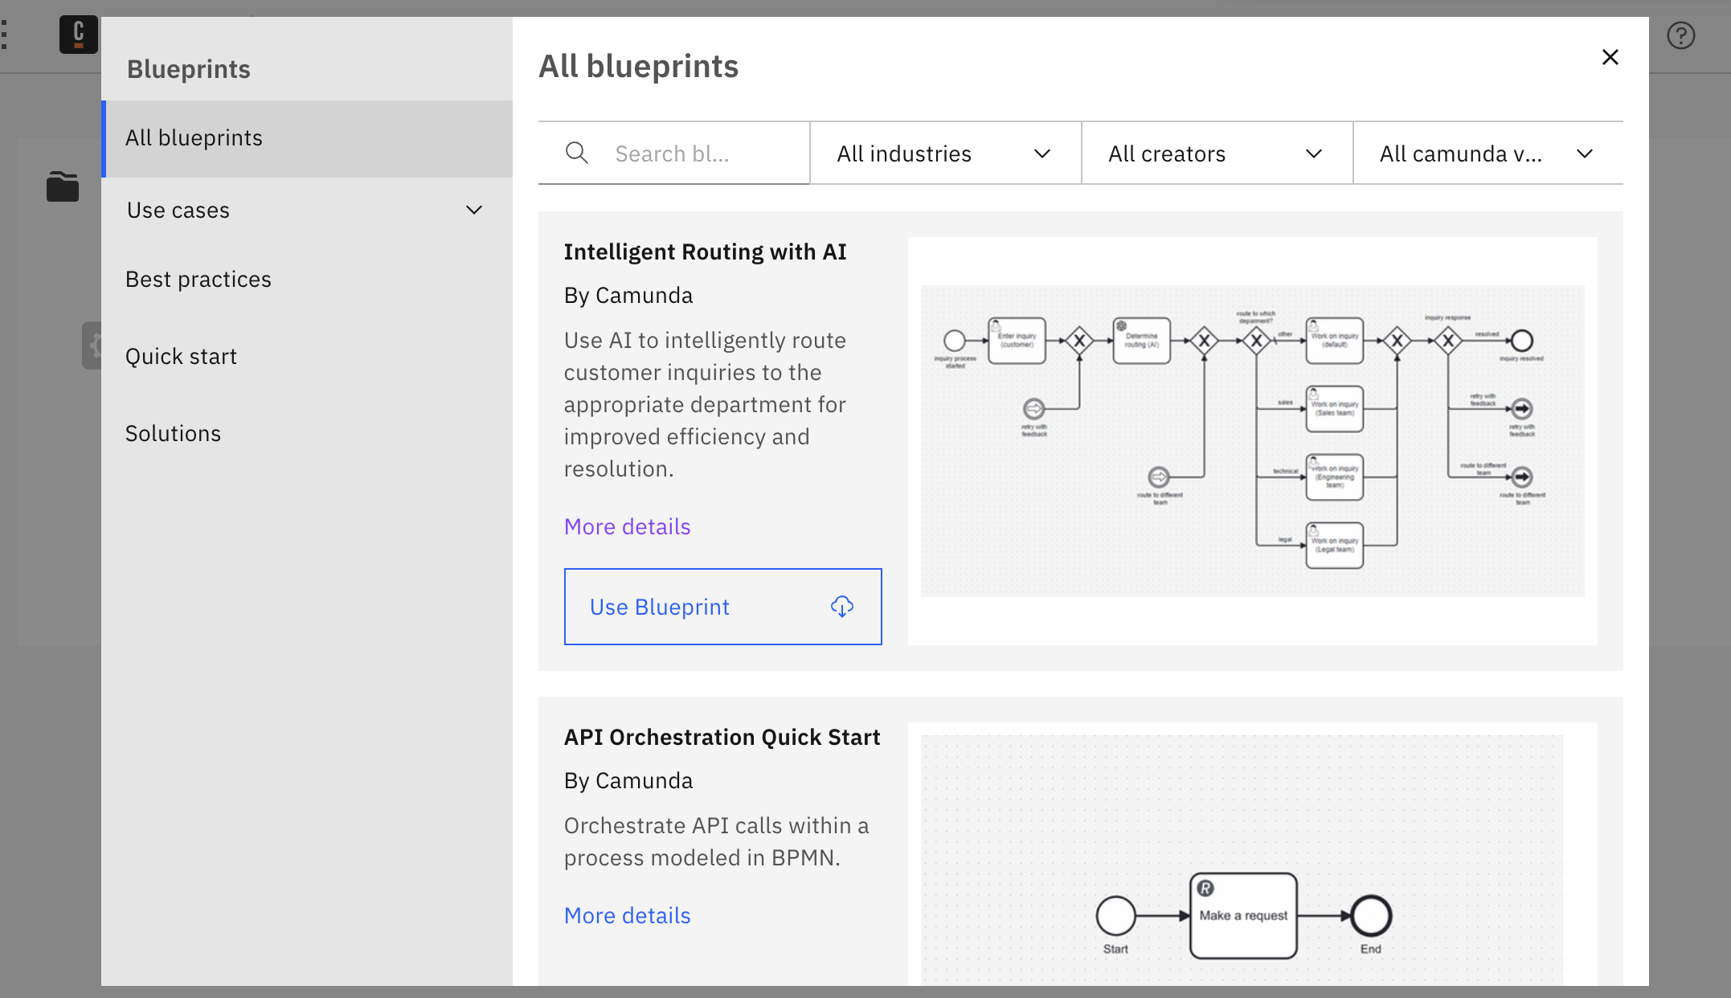Open the All creators dropdown
This screenshot has height=998, width=1731.
pyautogui.click(x=1216, y=153)
